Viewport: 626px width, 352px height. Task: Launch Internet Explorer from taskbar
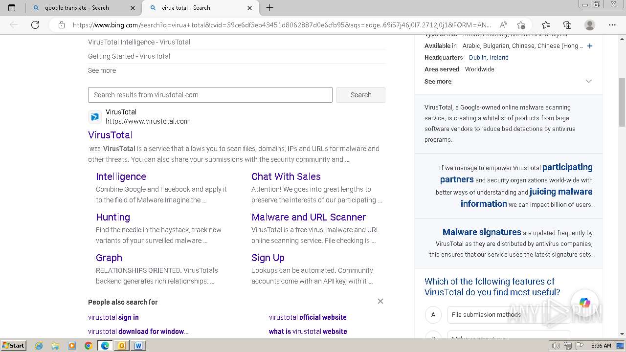(x=39, y=346)
